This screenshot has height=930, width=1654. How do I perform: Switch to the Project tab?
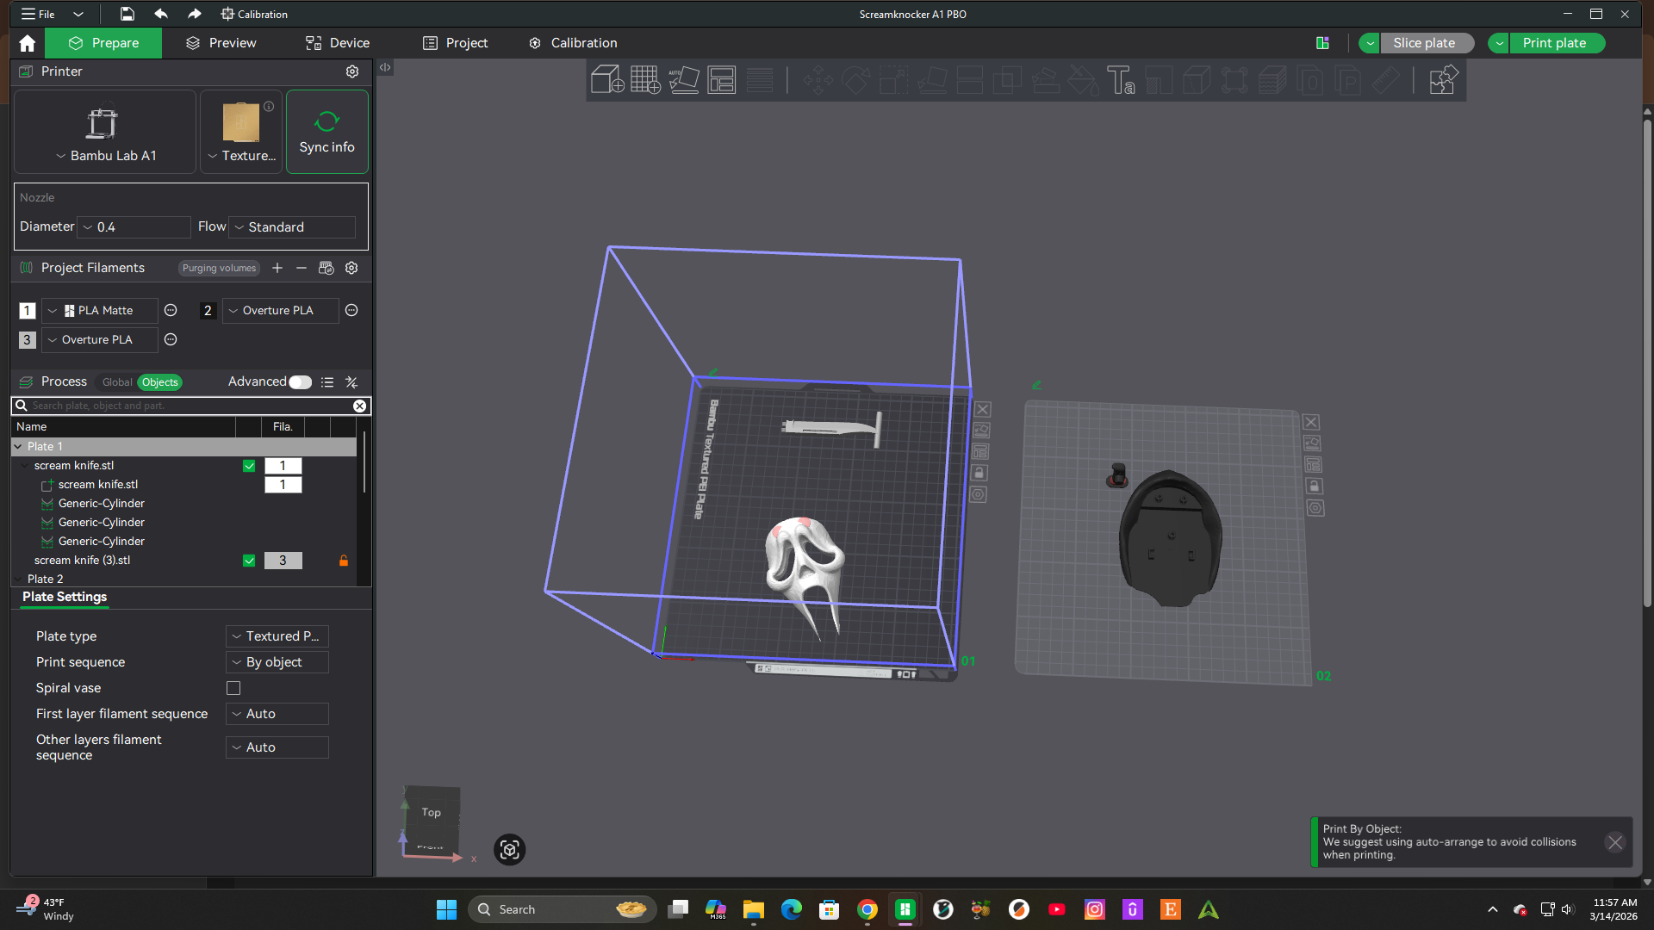coord(455,43)
